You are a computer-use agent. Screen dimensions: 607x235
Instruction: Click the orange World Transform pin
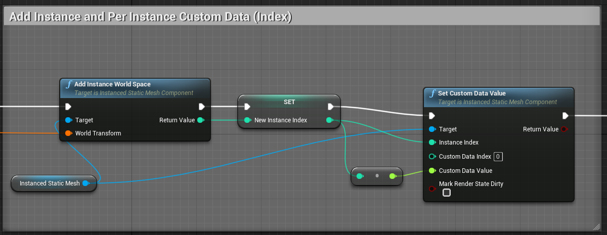(x=69, y=133)
